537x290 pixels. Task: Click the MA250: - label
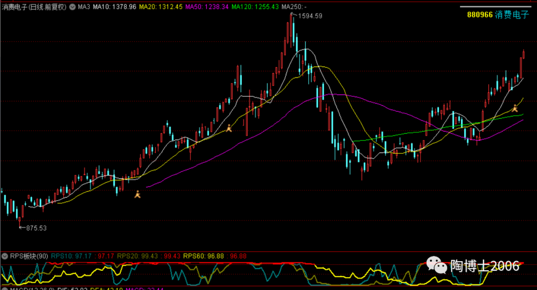point(294,7)
